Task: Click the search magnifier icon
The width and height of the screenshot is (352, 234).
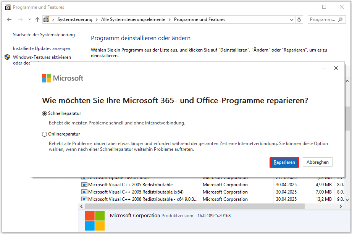Action: pyautogui.click(x=340, y=19)
